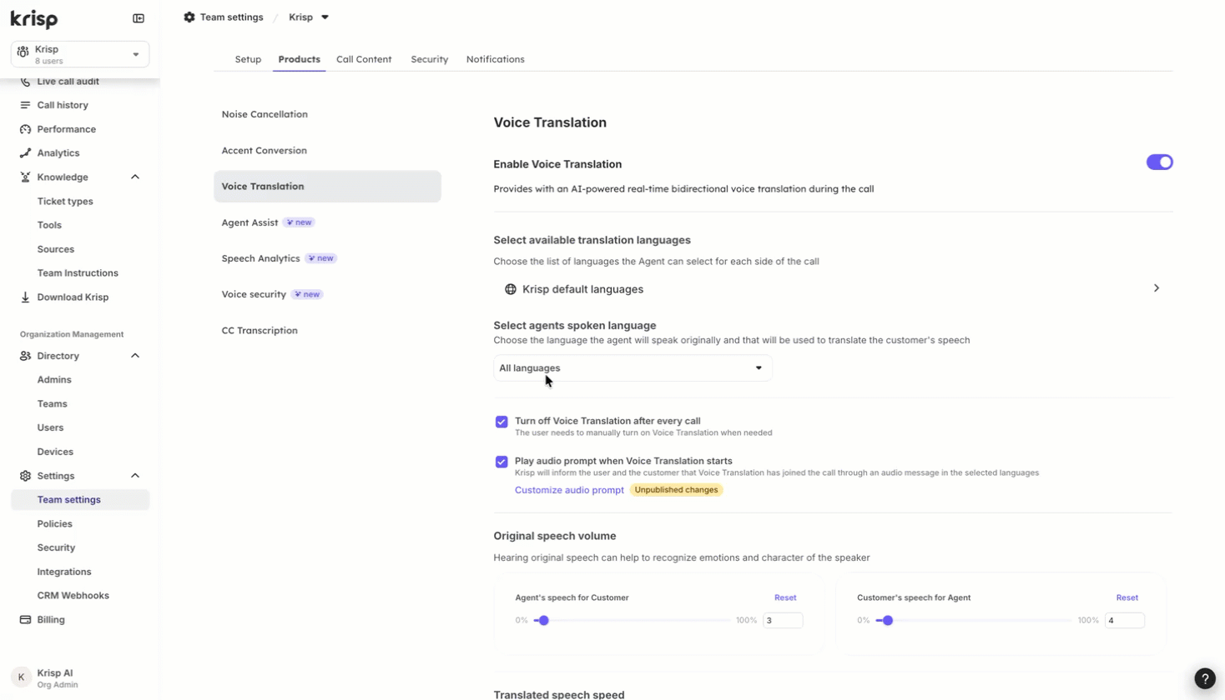This screenshot has width=1225, height=700.
Task: Open CRM Webhooks under Settings
Action: [73, 596]
